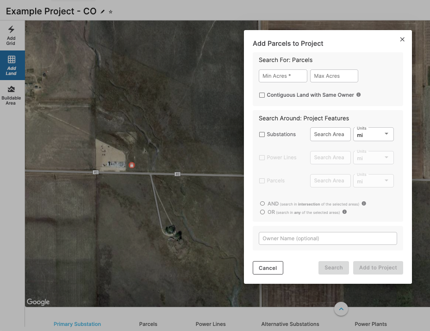Star the Example Project favorite icon
The image size is (430, 331).
coord(111,12)
